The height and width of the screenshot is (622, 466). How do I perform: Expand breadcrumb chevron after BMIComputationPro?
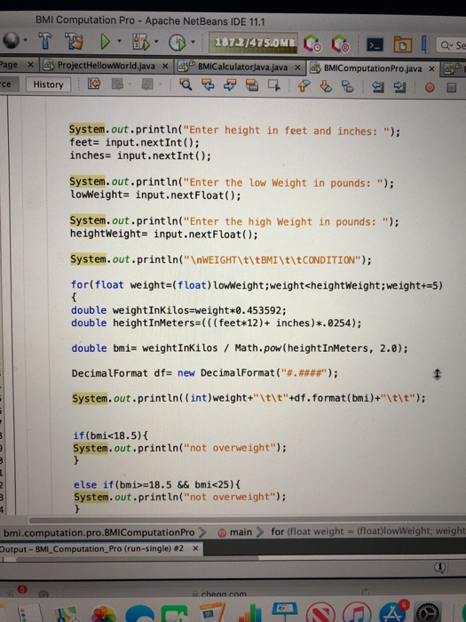(202, 532)
